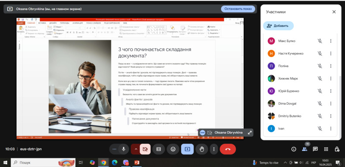Open more actions for Ivan
The width and height of the screenshot is (345, 167).
coord(330,128)
